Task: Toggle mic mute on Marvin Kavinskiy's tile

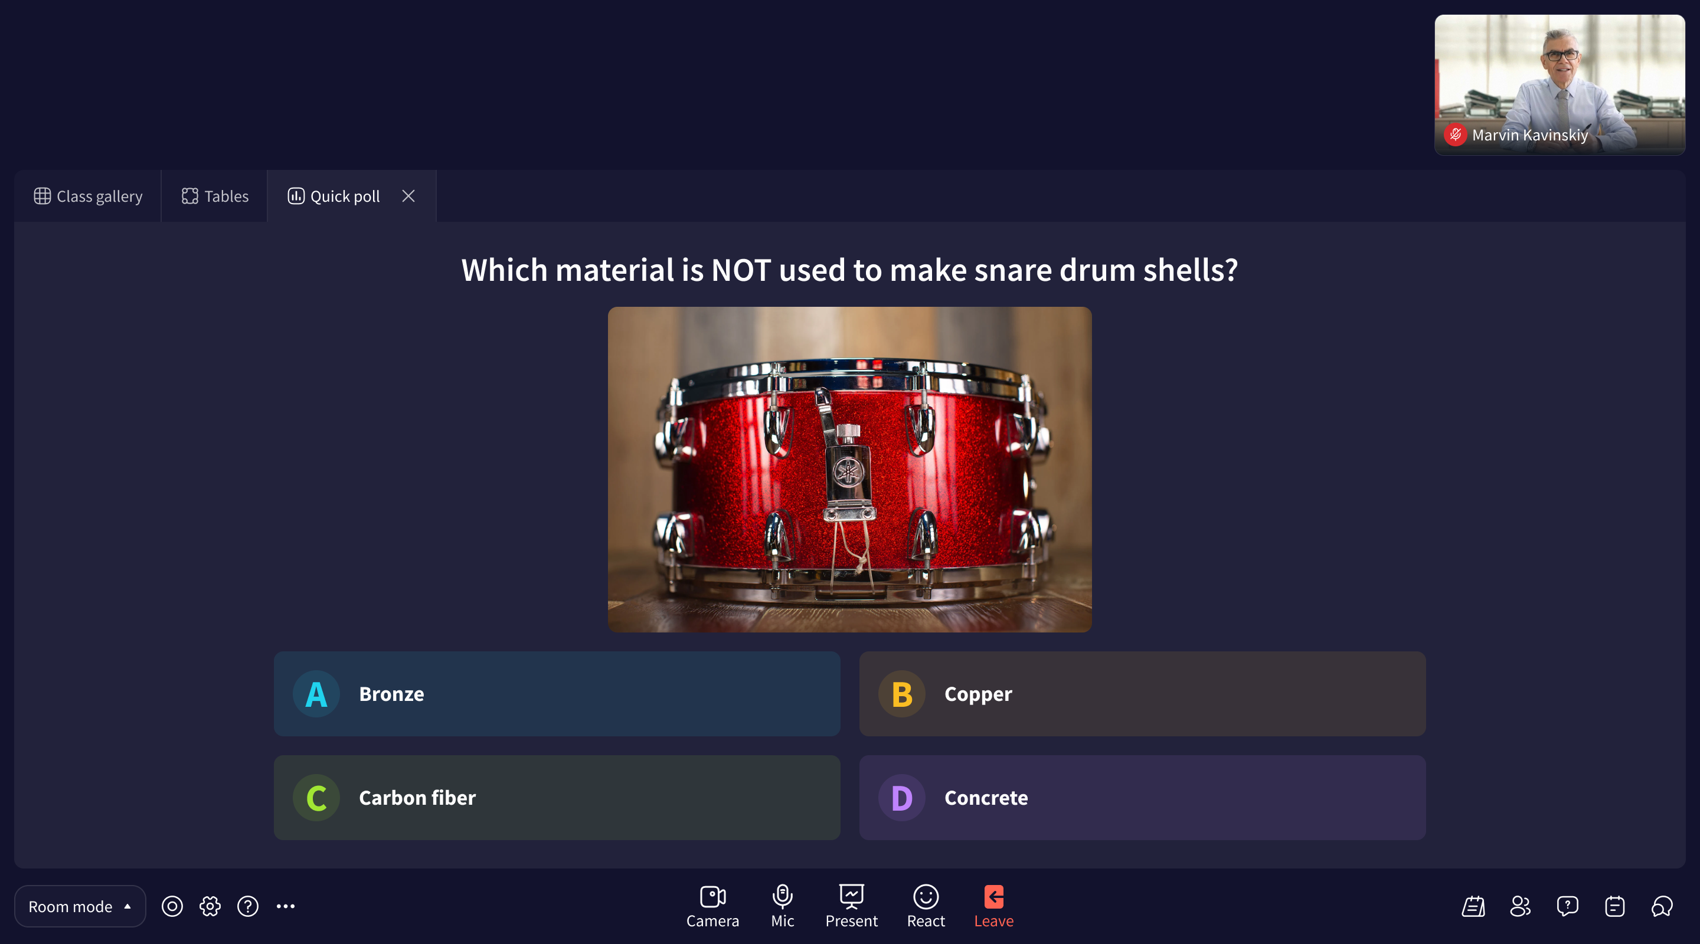Action: (1455, 135)
